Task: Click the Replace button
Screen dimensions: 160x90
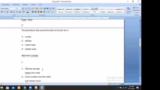Action: coord(136,10)
